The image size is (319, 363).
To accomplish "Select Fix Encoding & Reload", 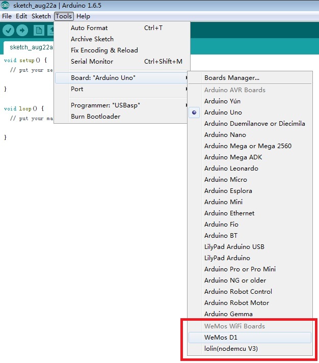I will tap(122, 50).
